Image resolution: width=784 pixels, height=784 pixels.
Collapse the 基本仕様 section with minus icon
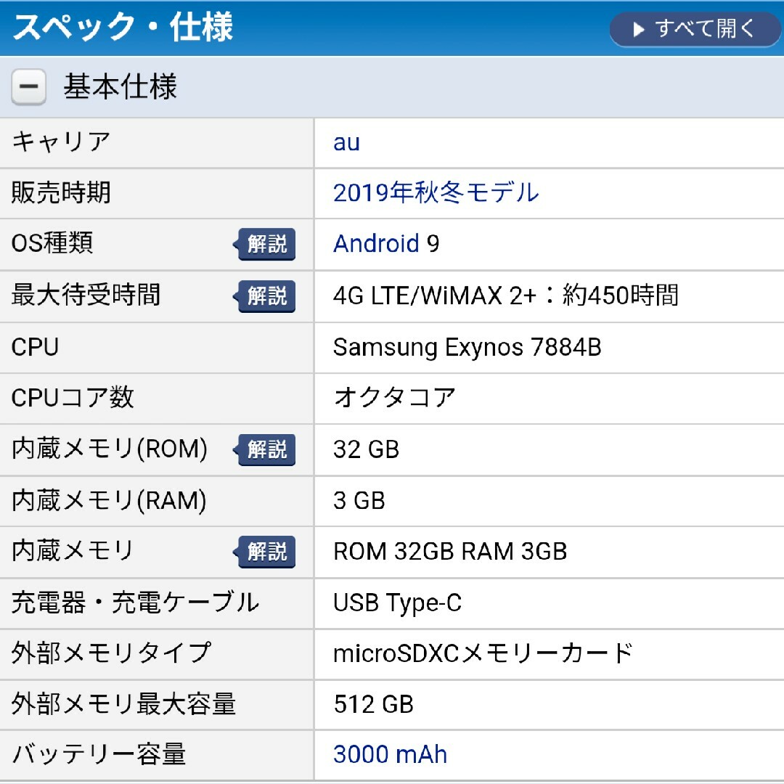coord(28,86)
